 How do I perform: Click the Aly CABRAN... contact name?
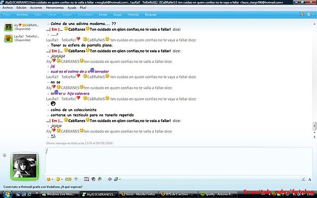click(x=26, y=25)
